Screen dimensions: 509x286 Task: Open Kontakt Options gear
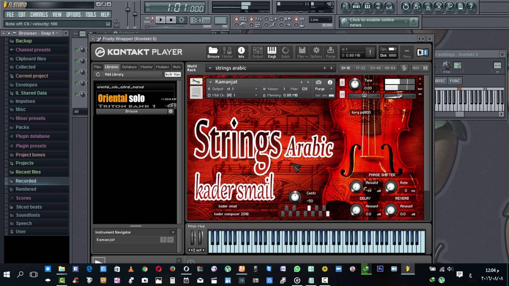click(316, 52)
